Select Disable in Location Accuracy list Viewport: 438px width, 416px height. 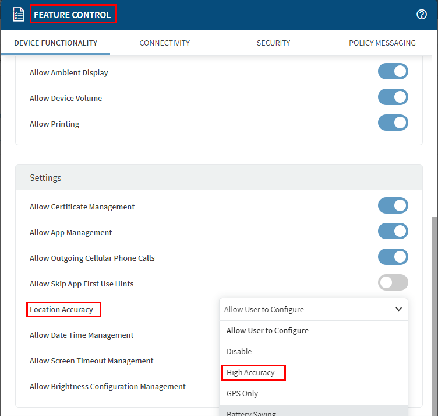[239, 351]
